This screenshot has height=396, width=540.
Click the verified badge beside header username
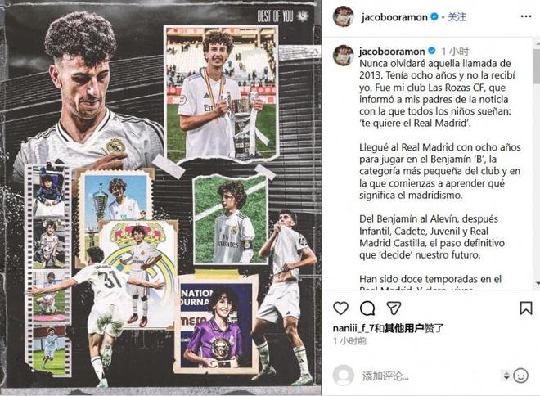tap(434, 16)
